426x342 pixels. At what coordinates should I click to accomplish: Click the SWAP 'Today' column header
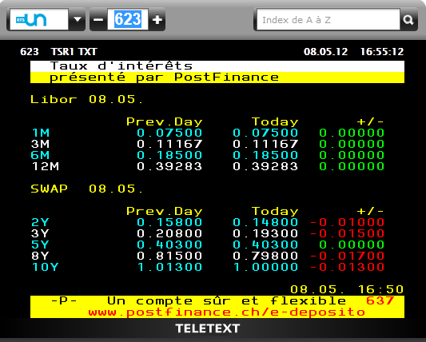click(275, 211)
